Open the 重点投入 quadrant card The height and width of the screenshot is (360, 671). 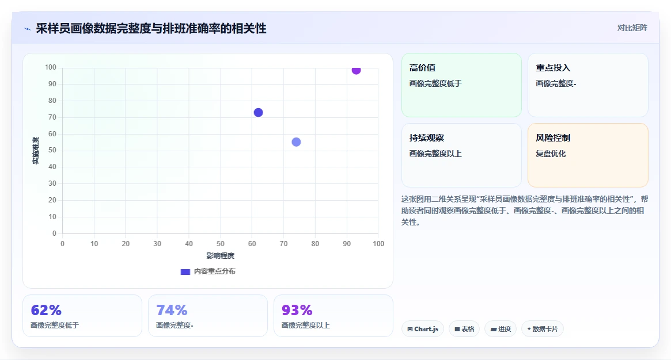[x=588, y=85]
